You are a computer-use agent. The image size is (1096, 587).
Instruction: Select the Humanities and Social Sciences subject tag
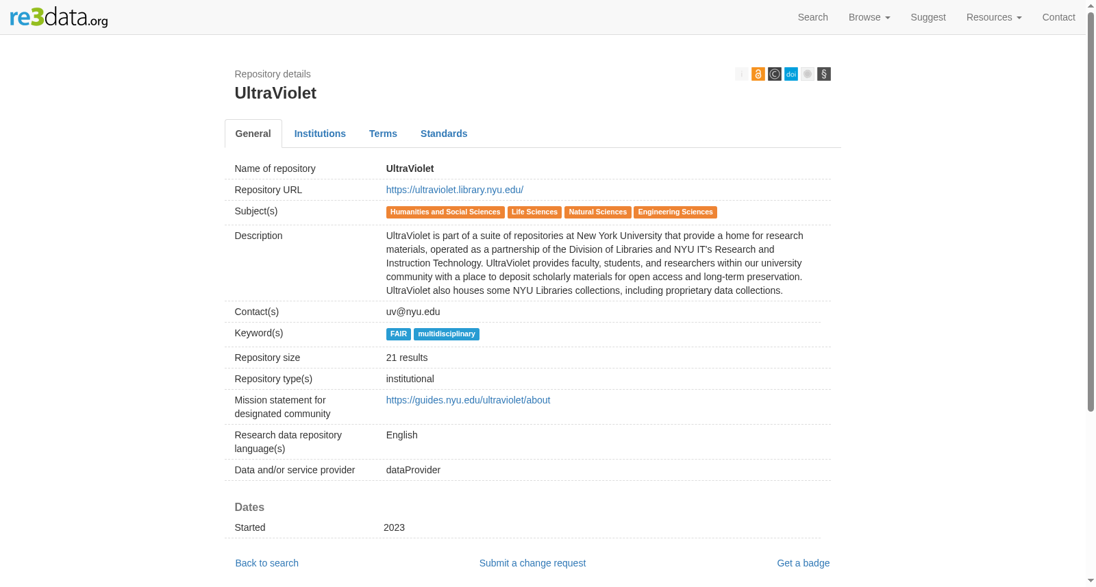click(x=445, y=212)
